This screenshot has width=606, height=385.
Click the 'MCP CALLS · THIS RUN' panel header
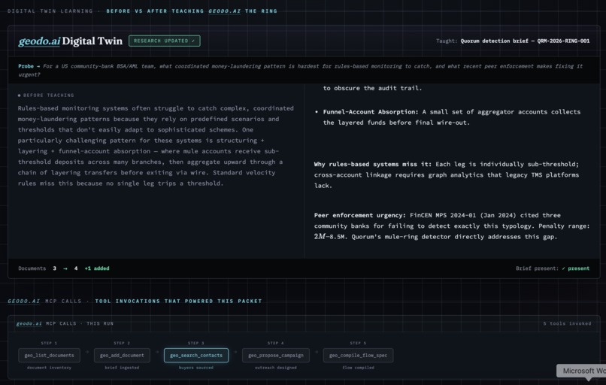tap(80, 323)
